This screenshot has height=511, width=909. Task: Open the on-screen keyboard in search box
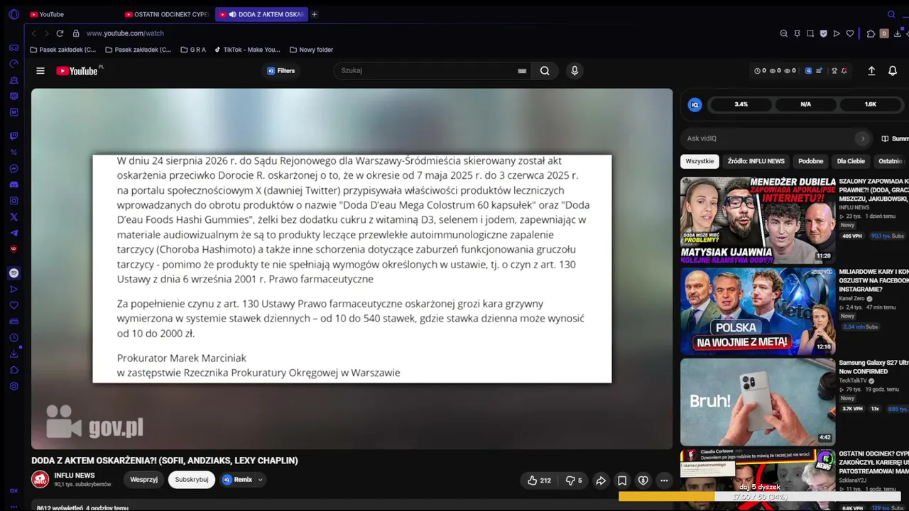pos(522,71)
